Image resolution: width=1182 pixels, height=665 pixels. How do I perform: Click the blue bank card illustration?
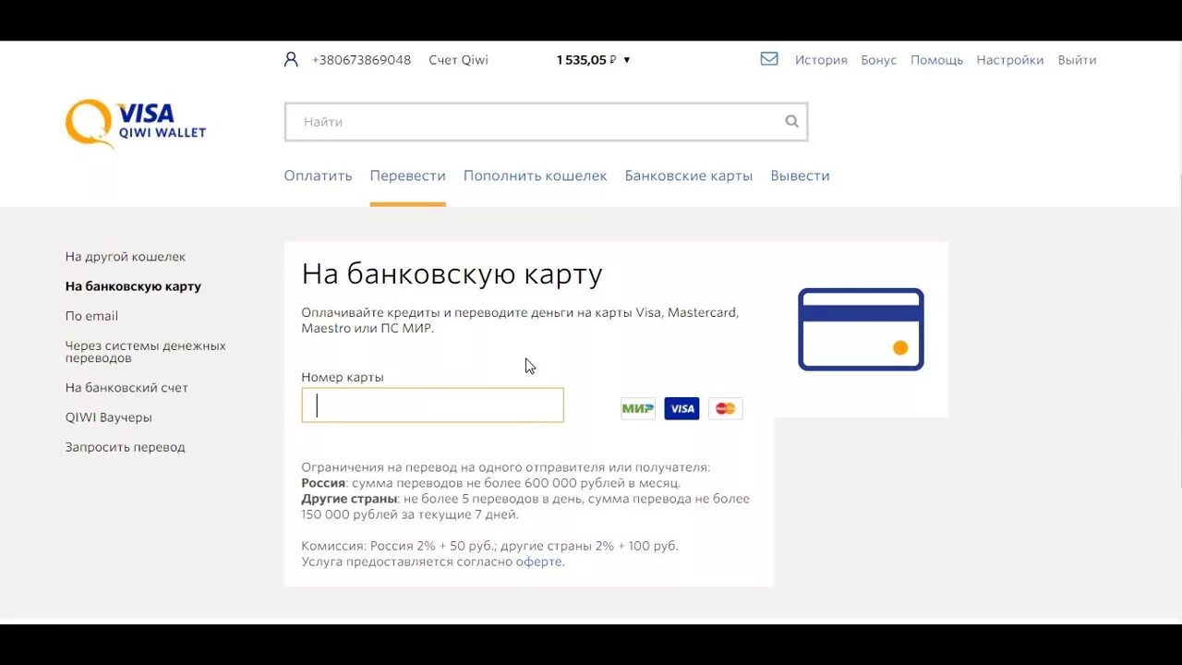[x=860, y=330]
